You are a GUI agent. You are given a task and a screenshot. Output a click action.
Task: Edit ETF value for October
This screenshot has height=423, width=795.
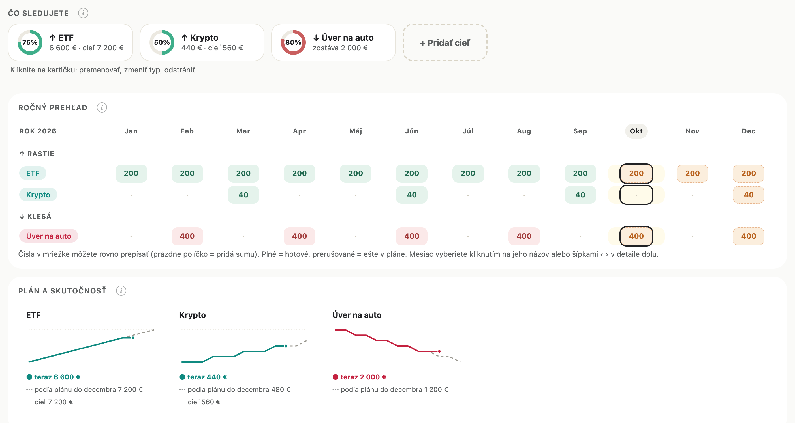(x=636, y=173)
